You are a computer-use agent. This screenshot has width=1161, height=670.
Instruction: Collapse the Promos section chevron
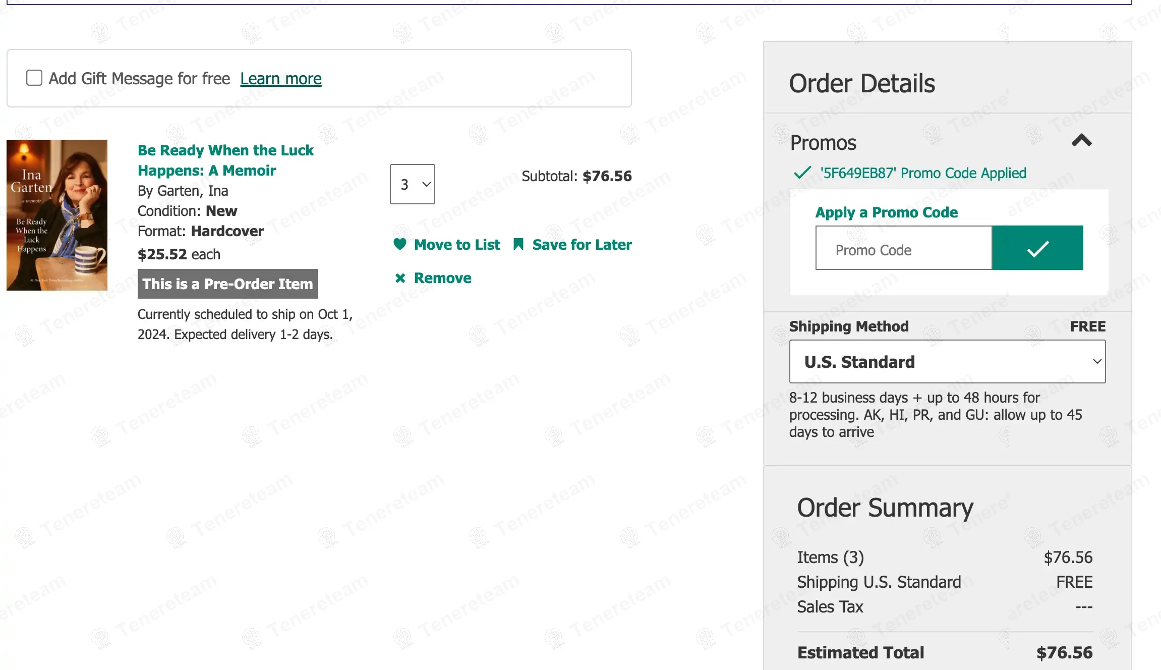tap(1081, 140)
